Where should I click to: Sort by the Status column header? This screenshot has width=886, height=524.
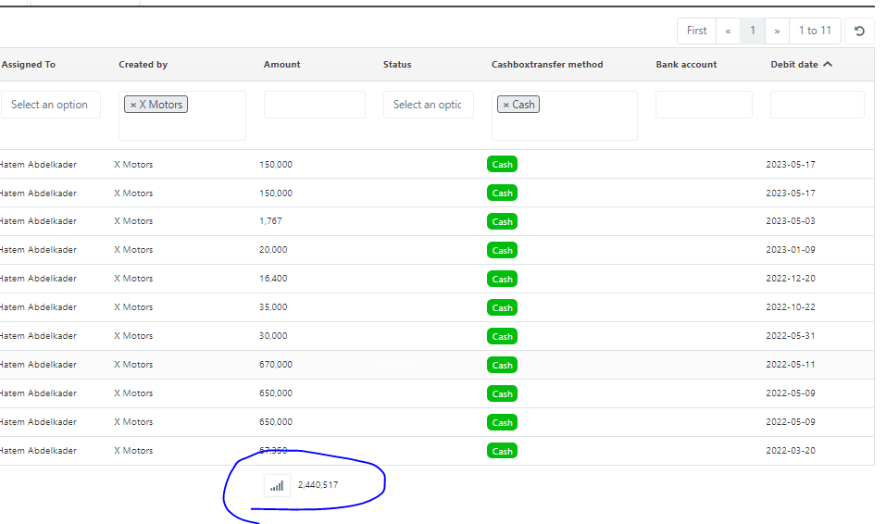coord(397,65)
